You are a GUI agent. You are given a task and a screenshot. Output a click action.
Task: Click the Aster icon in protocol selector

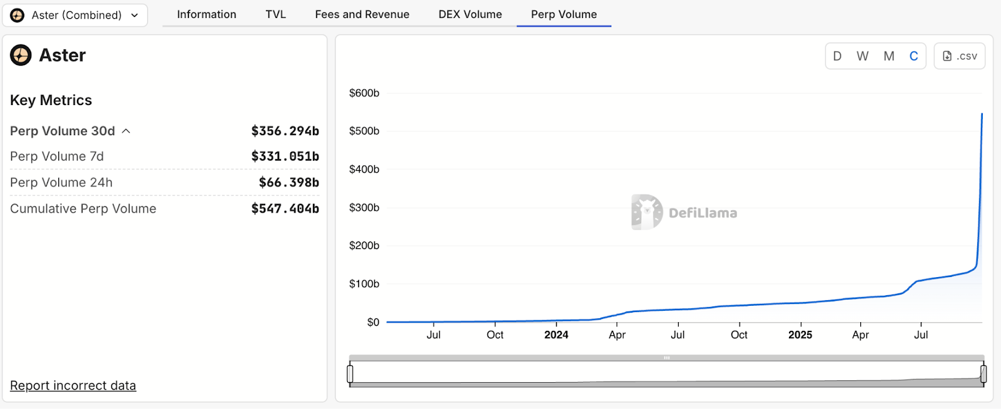(x=18, y=15)
